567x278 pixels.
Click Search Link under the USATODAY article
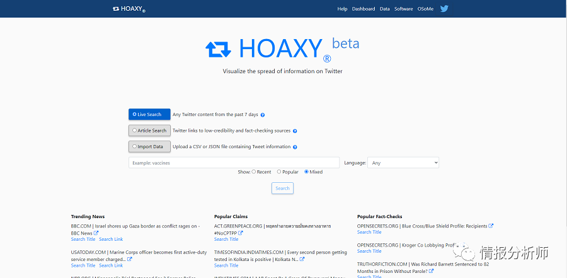click(111, 265)
